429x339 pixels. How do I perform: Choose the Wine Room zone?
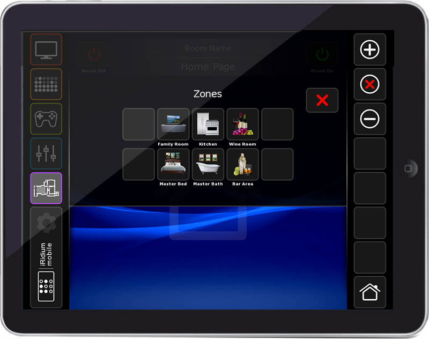click(x=243, y=124)
